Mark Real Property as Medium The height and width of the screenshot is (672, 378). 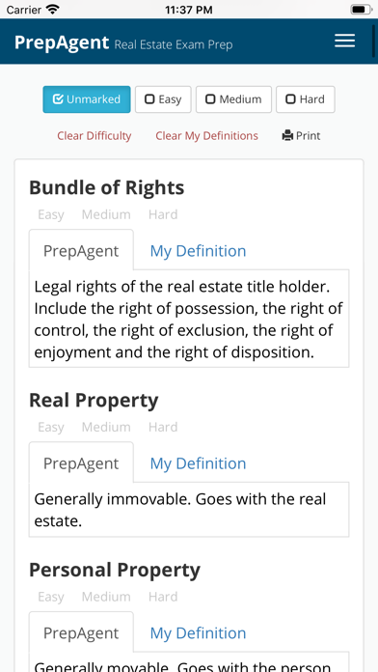click(x=106, y=427)
